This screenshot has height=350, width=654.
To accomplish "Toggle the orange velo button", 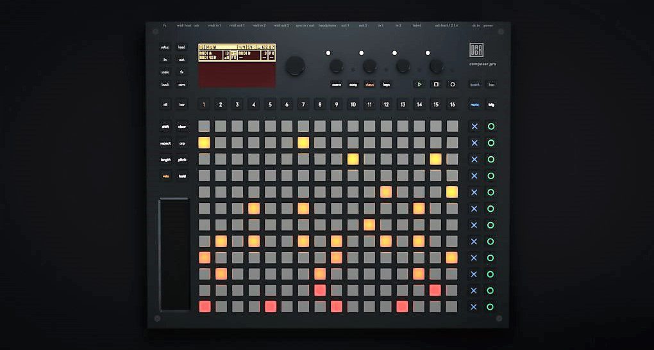I will point(165,177).
